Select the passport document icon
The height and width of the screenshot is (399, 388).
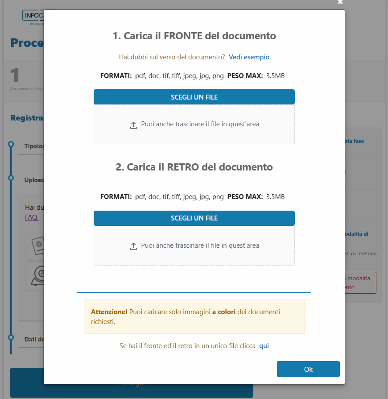35,246
